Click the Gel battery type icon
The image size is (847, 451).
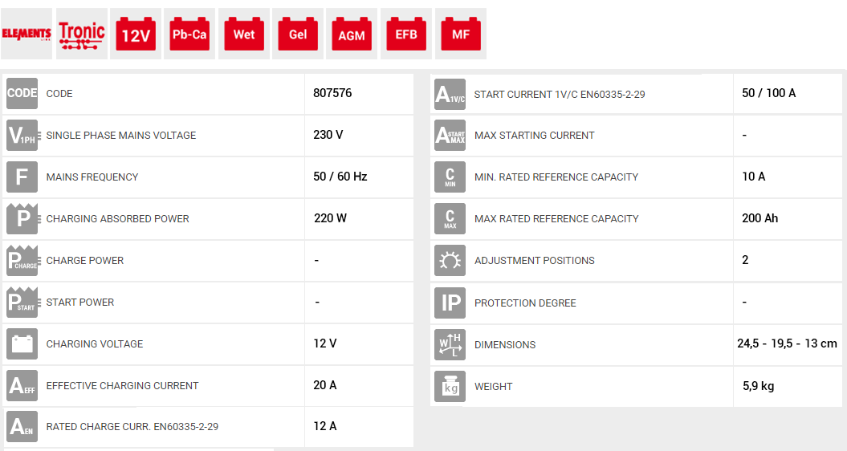298,34
